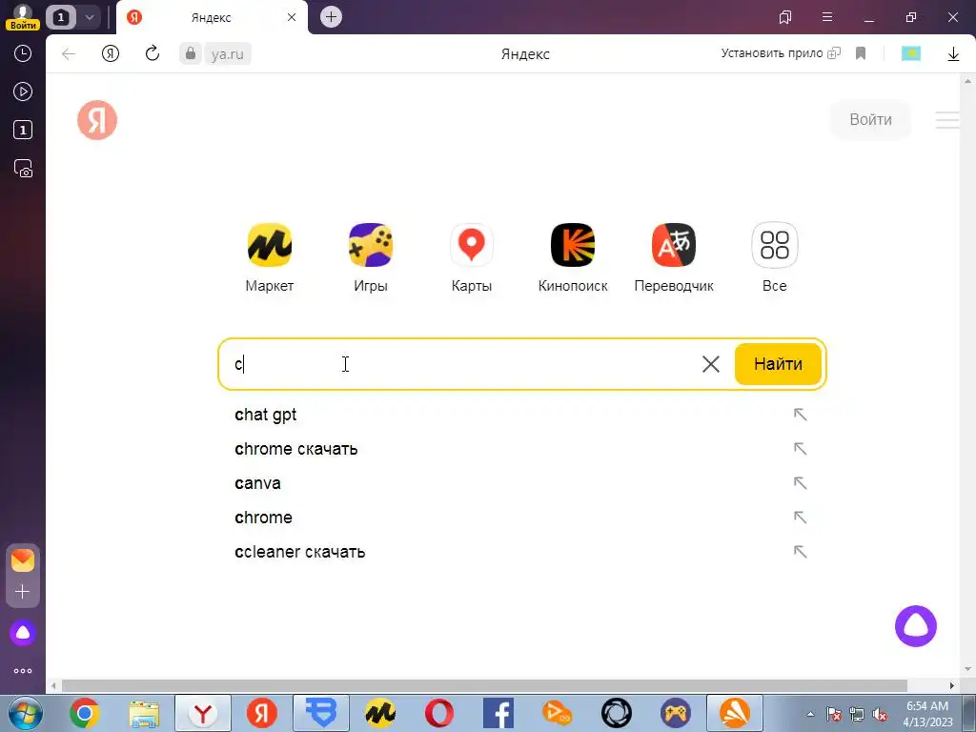The width and height of the screenshot is (976, 732).
Task: Launch Google Chrome from the taskbar
Action: click(x=84, y=713)
